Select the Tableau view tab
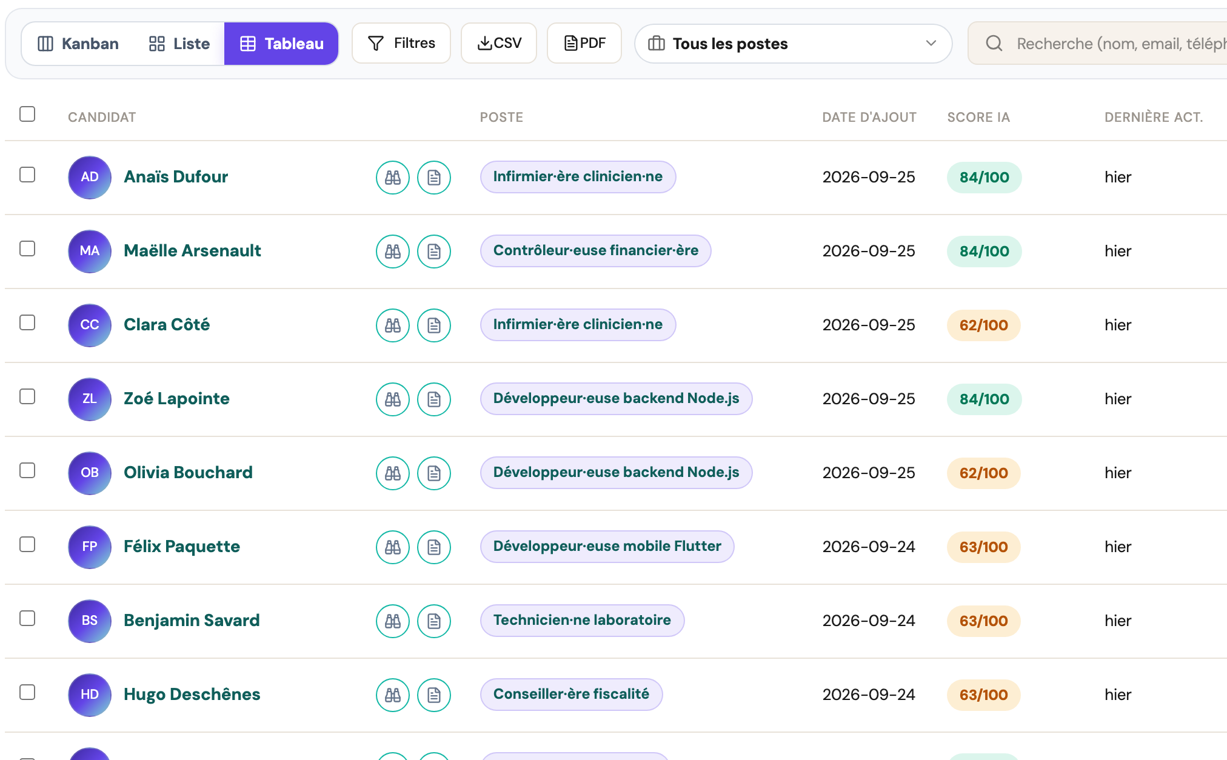Screen dimensions: 1227x760 tap(281, 44)
